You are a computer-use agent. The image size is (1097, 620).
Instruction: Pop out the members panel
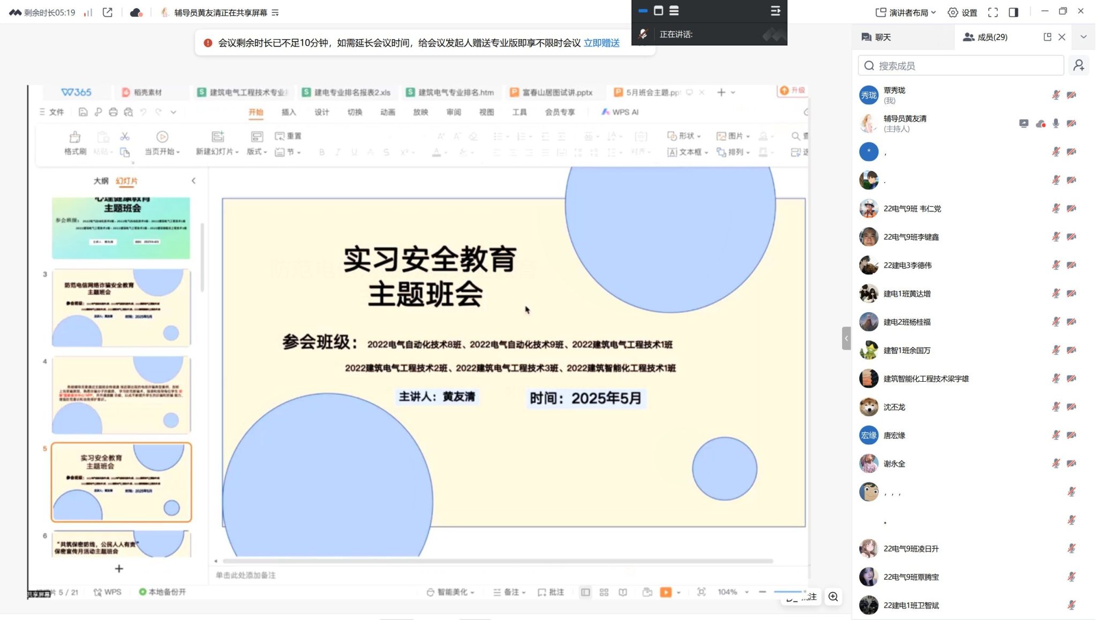(1047, 37)
